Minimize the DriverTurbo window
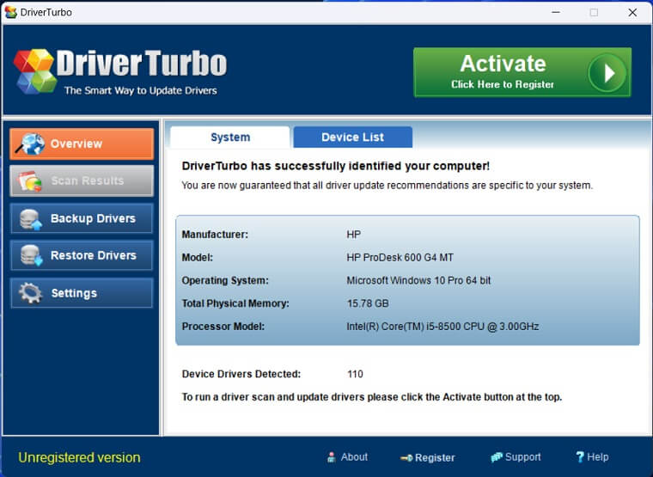 click(554, 12)
